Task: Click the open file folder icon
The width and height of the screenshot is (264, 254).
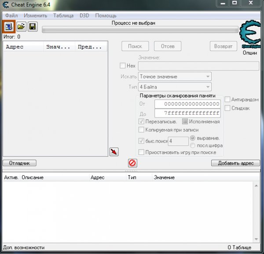Action: 21,26
